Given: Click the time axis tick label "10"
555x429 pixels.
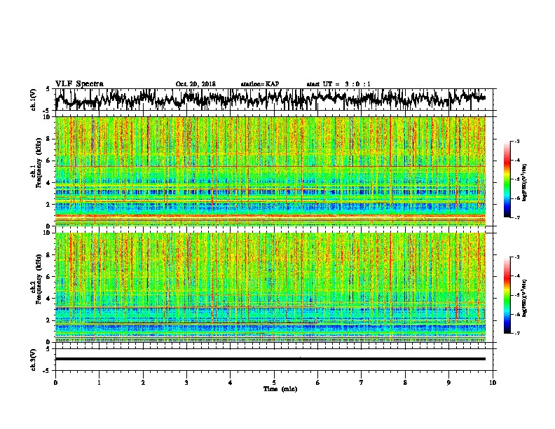Looking at the screenshot, I should [x=493, y=383].
